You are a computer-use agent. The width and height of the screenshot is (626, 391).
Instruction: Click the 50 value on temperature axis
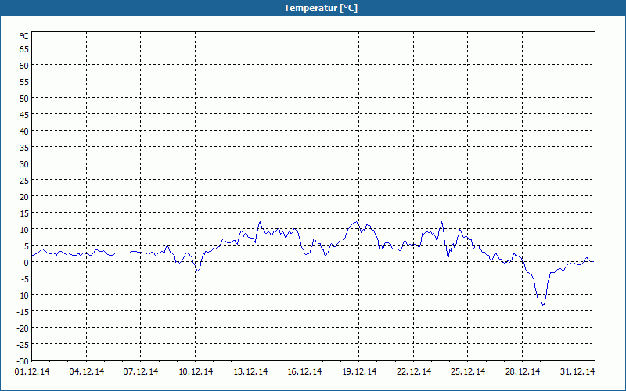(x=24, y=99)
